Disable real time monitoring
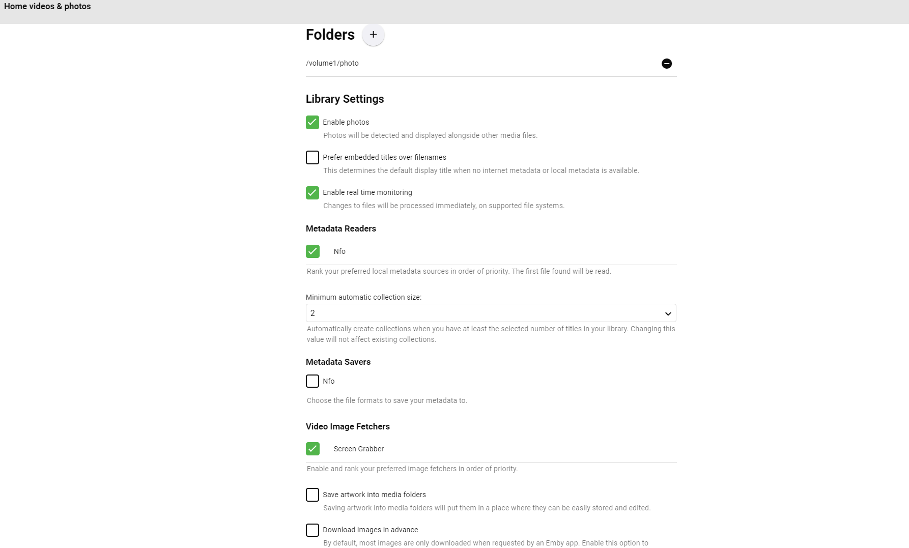The height and width of the screenshot is (548, 909). coord(312,193)
